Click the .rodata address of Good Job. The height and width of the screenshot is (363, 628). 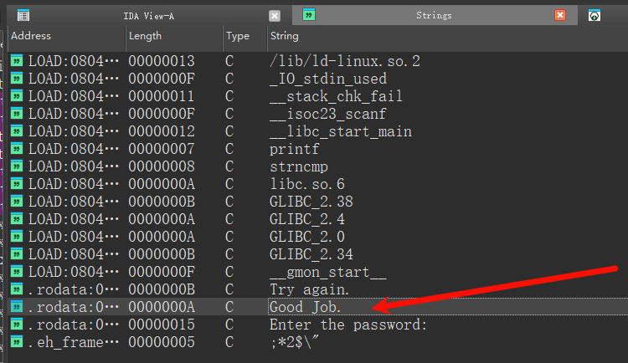(x=74, y=307)
